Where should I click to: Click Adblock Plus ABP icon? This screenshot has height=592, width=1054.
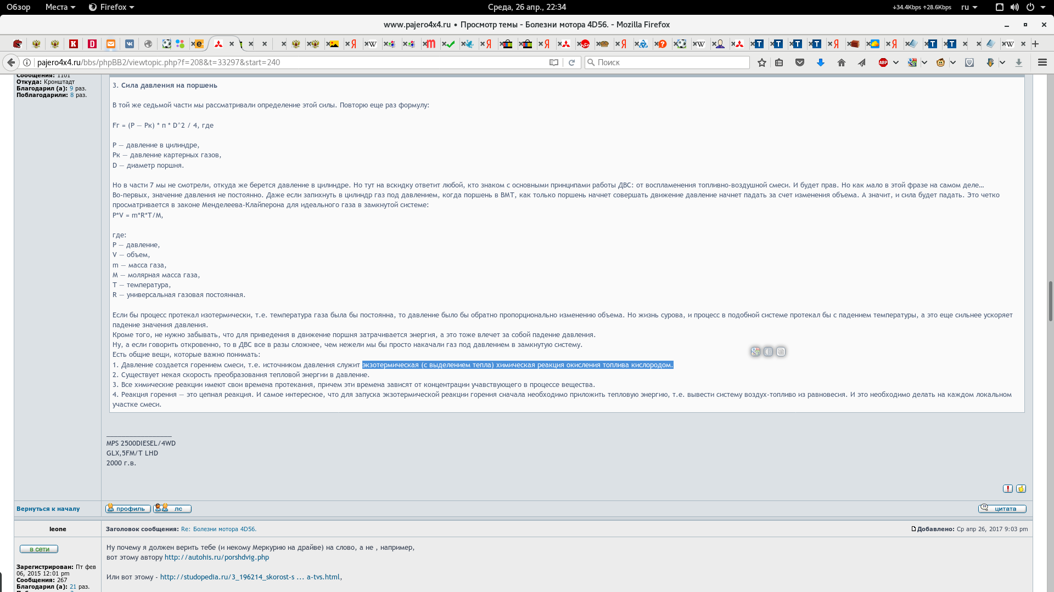[x=883, y=62]
